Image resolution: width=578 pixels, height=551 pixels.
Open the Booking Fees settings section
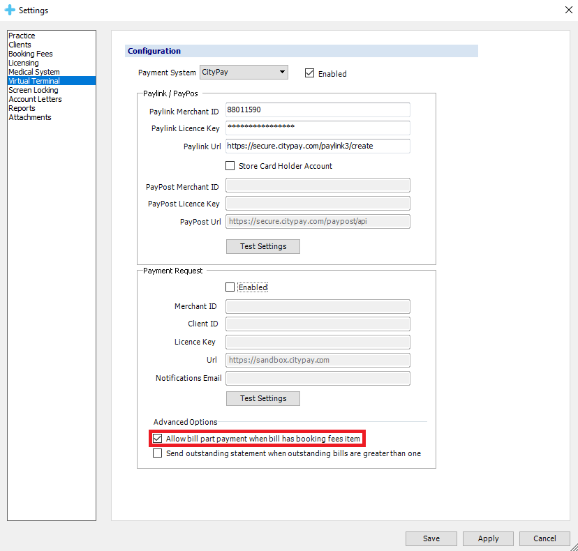[31, 54]
